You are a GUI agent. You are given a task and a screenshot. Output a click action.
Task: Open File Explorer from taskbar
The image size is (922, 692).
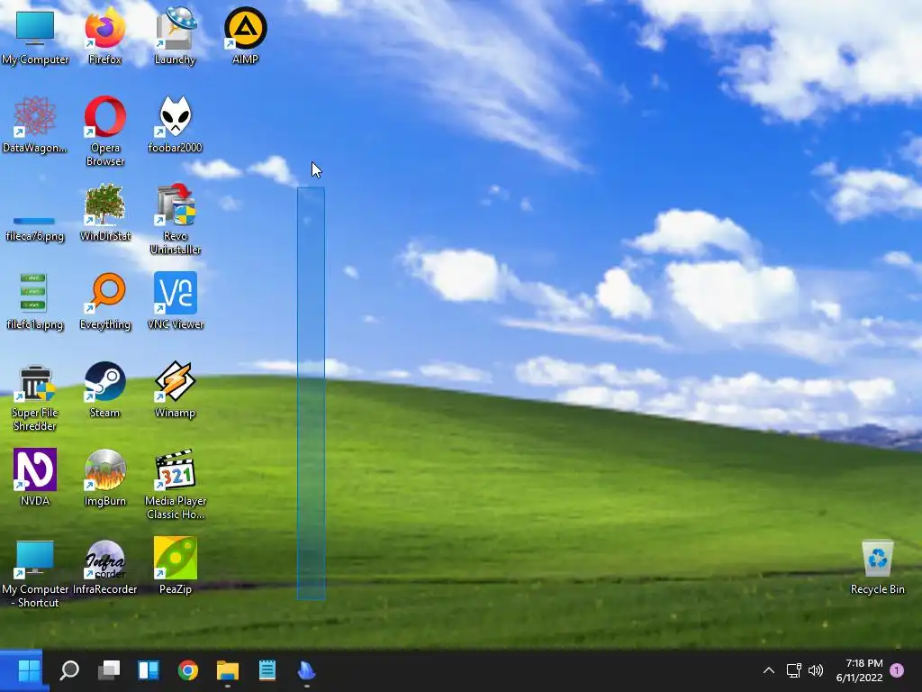(x=228, y=670)
